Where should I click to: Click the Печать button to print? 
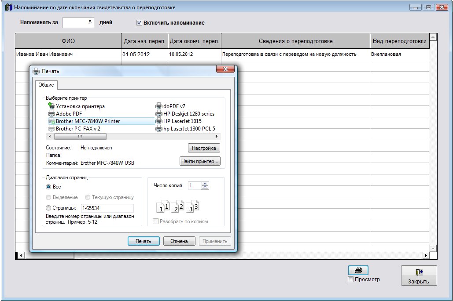pos(144,241)
